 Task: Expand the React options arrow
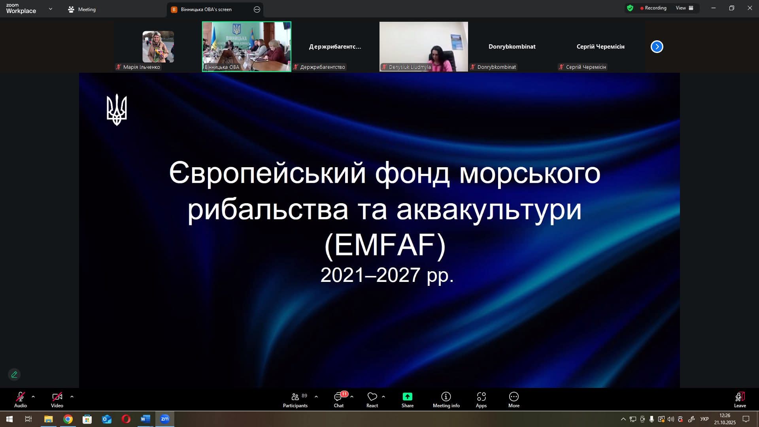tap(383, 397)
